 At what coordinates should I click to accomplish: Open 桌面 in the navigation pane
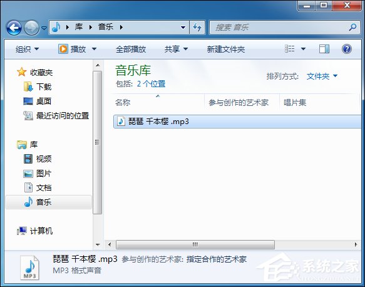44,101
